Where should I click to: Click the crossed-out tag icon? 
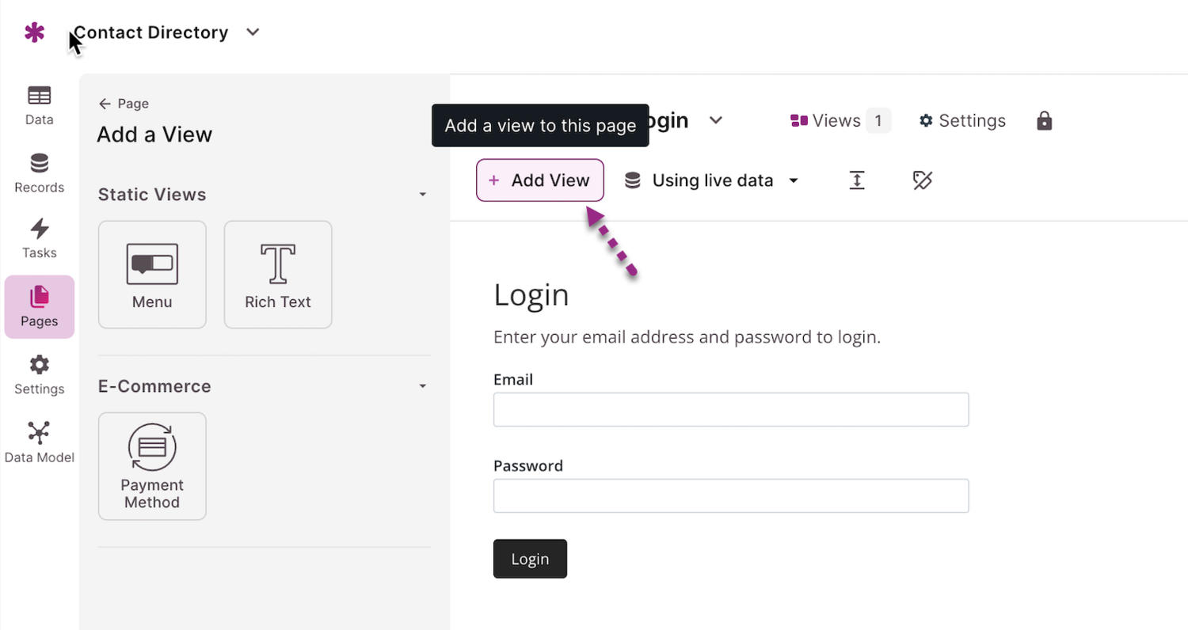[922, 180]
